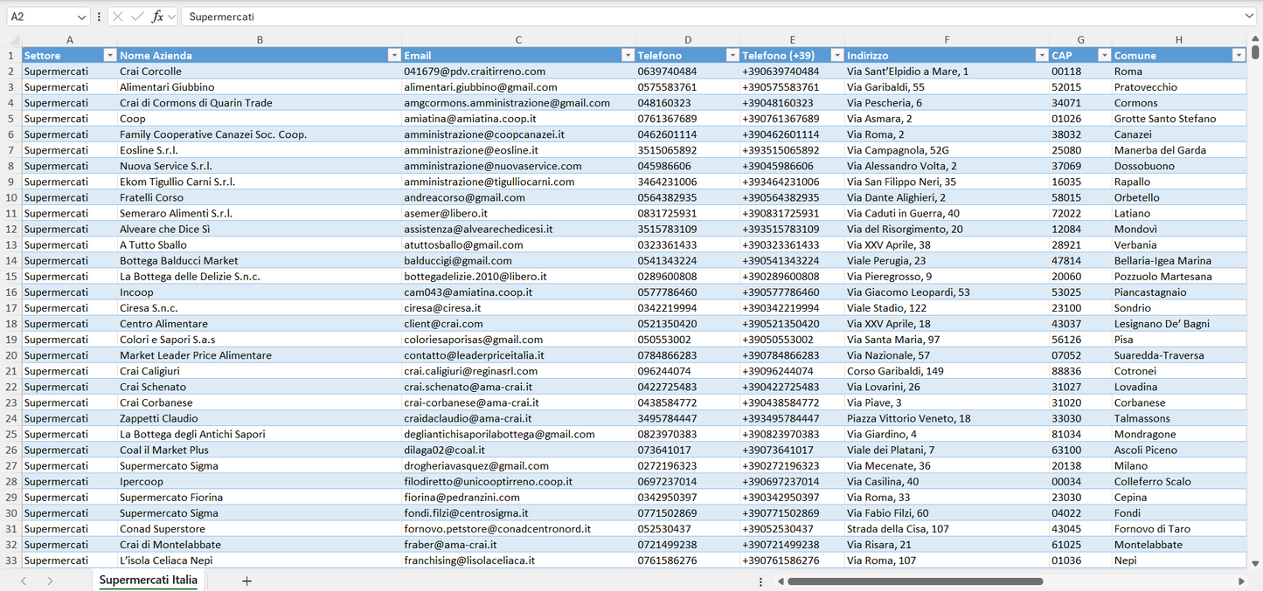Open the Nome Azienda filter dropdown
1263x591 pixels.
coord(393,55)
